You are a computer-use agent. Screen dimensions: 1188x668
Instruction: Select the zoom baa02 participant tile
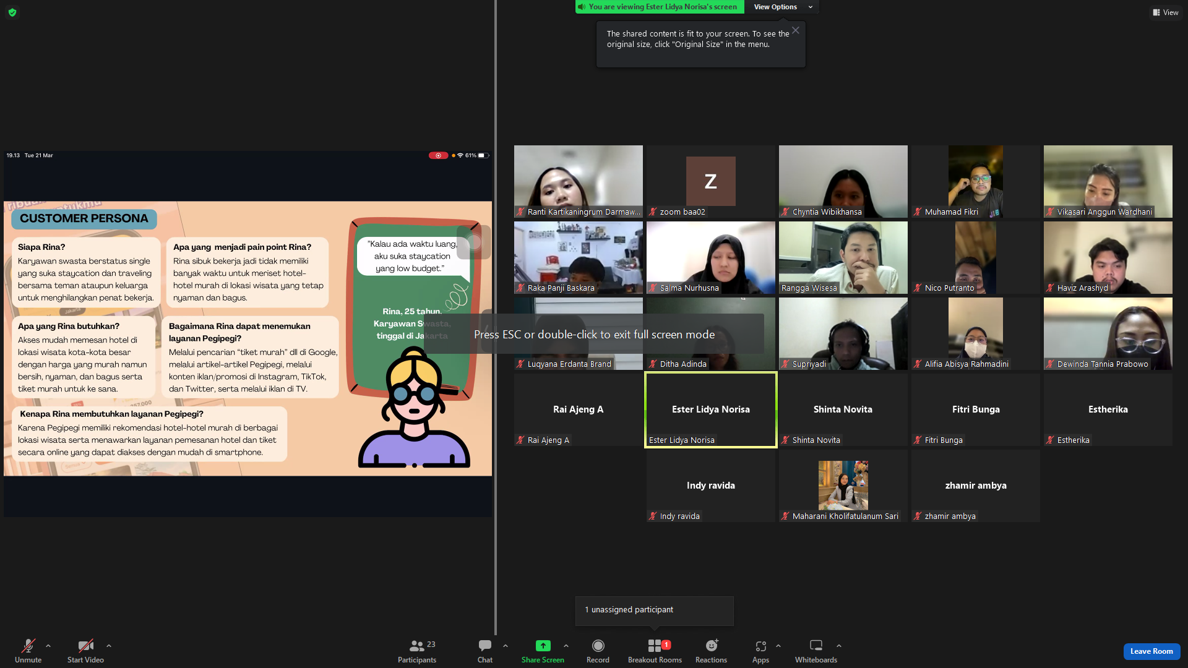point(711,181)
